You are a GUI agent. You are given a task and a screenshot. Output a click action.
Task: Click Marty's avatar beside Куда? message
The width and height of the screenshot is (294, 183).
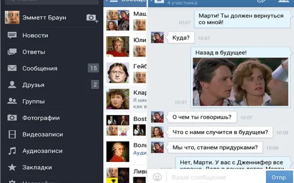coord(157,38)
